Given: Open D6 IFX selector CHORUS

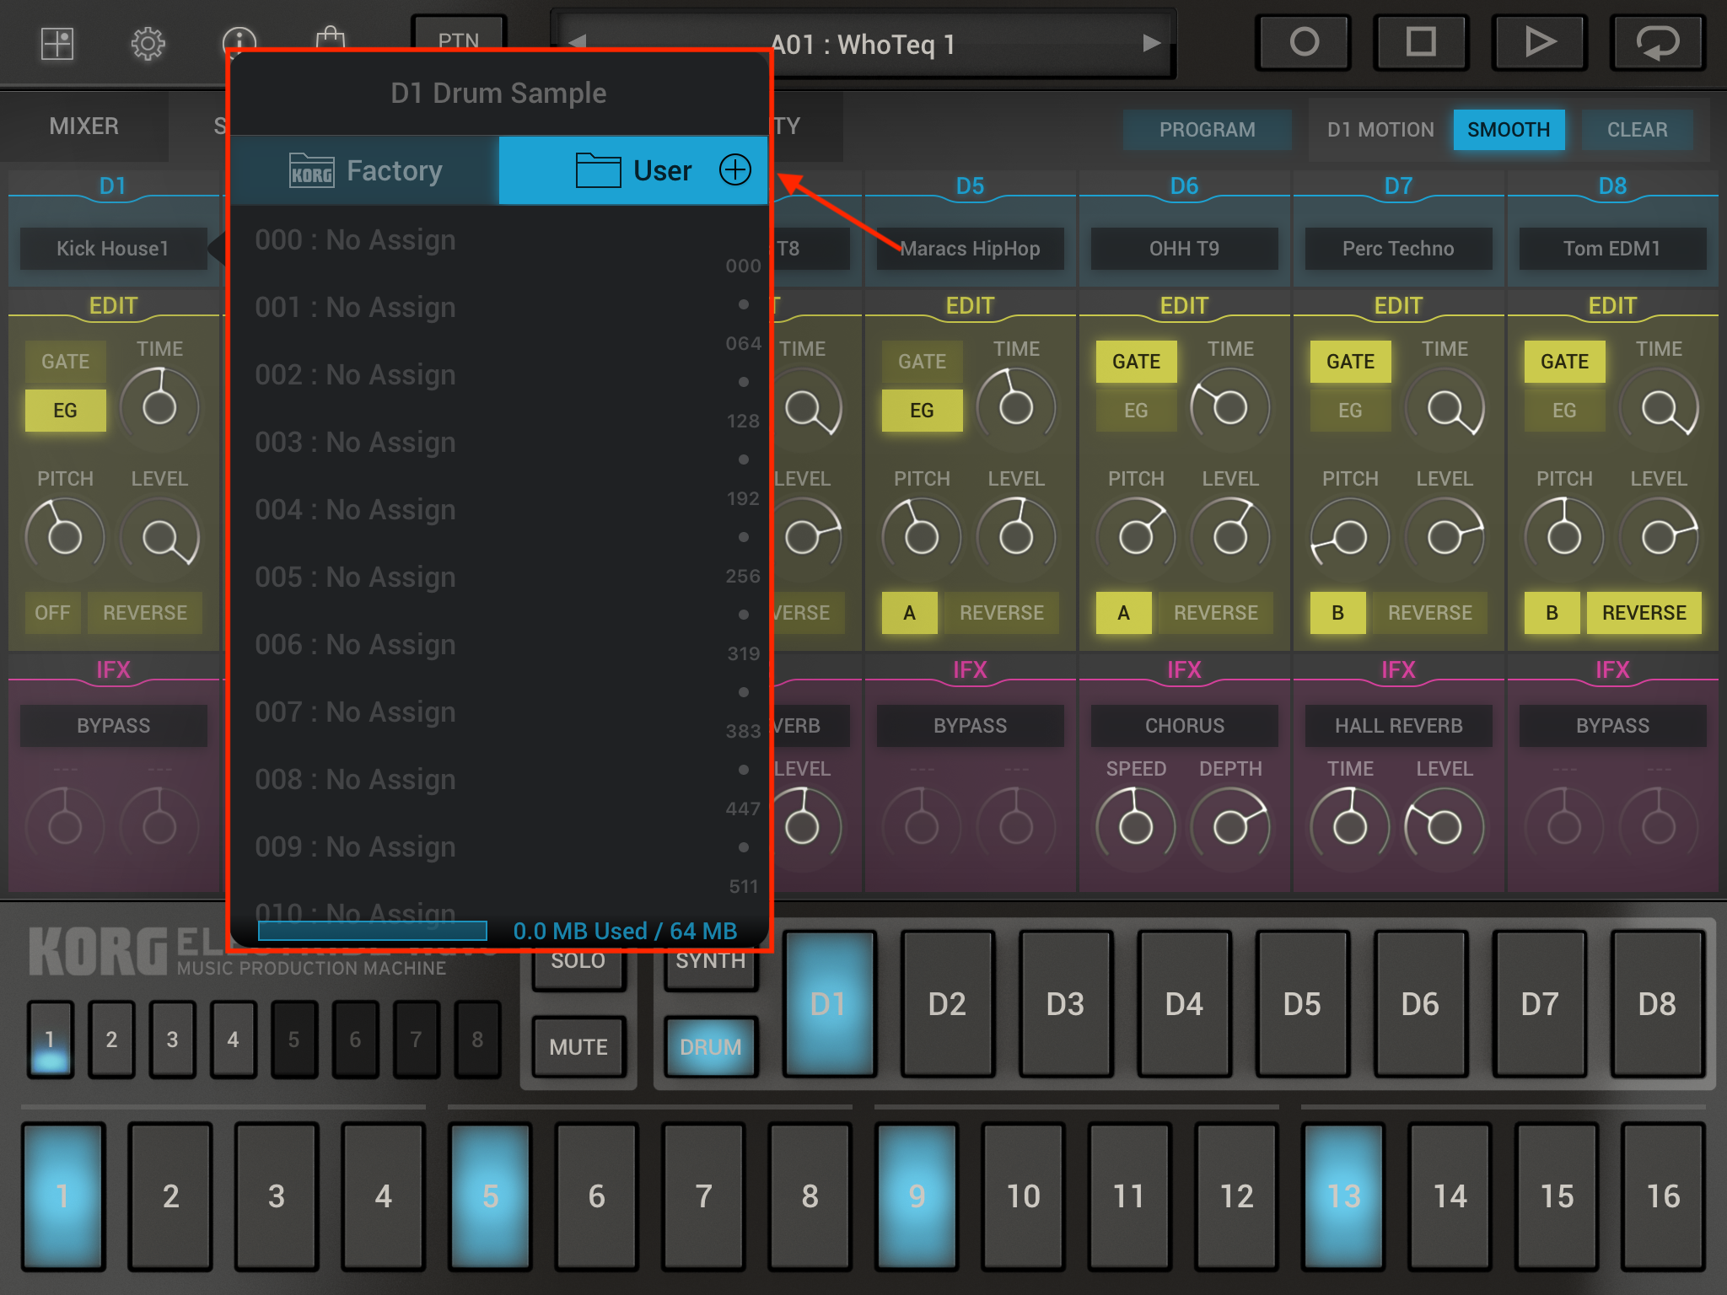Looking at the screenshot, I should [x=1184, y=726].
